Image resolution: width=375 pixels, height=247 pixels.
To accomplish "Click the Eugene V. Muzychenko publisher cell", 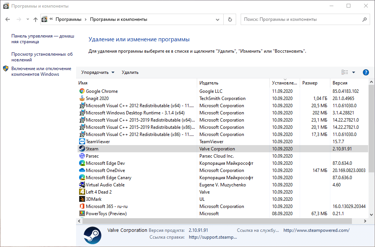I will (x=223, y=184).
